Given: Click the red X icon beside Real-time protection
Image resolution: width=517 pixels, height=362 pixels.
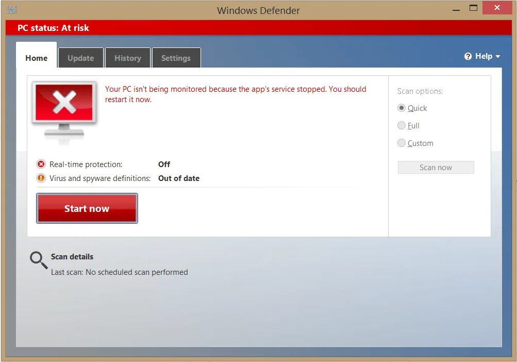Looking at the screenshot, I should coord(41,164).
